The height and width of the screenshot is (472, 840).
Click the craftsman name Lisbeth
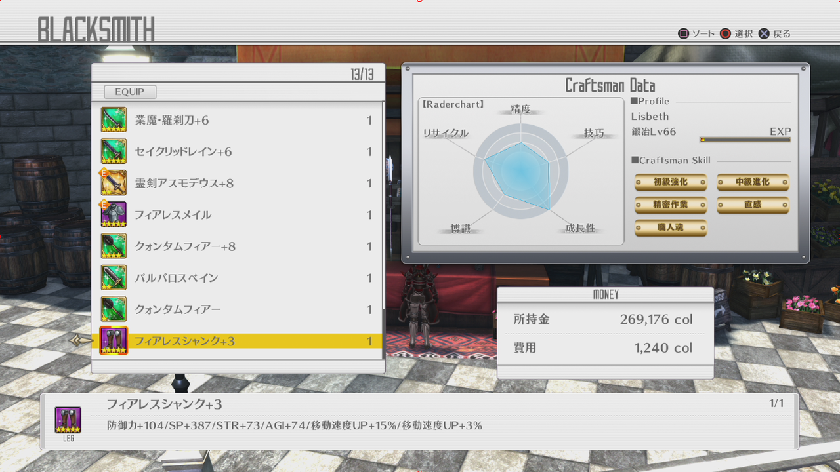click(x=650, y=117)
